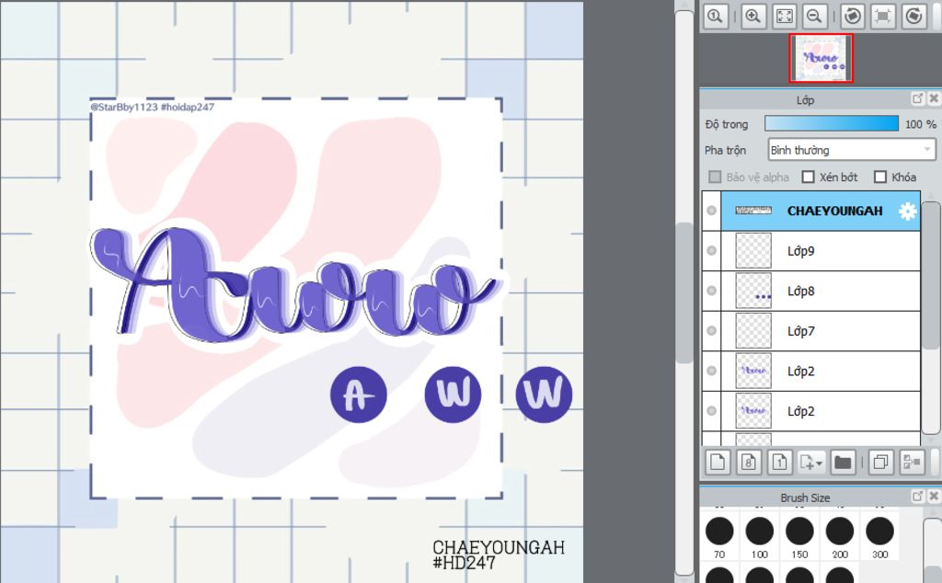Toggle visibility of CHAEYOUNGAH layer

pyautogui.click(x=711, y=211)
